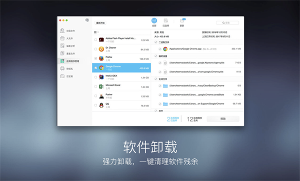Viewport: 300px width, 181px height.
Task: Click the Dr. Cleaner app icon
Action: pos(101,49)
